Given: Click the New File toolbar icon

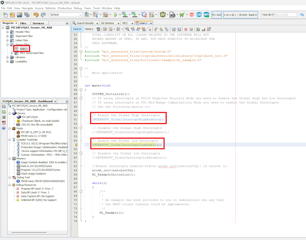Looking at the screenshot, I should point(6,15).
